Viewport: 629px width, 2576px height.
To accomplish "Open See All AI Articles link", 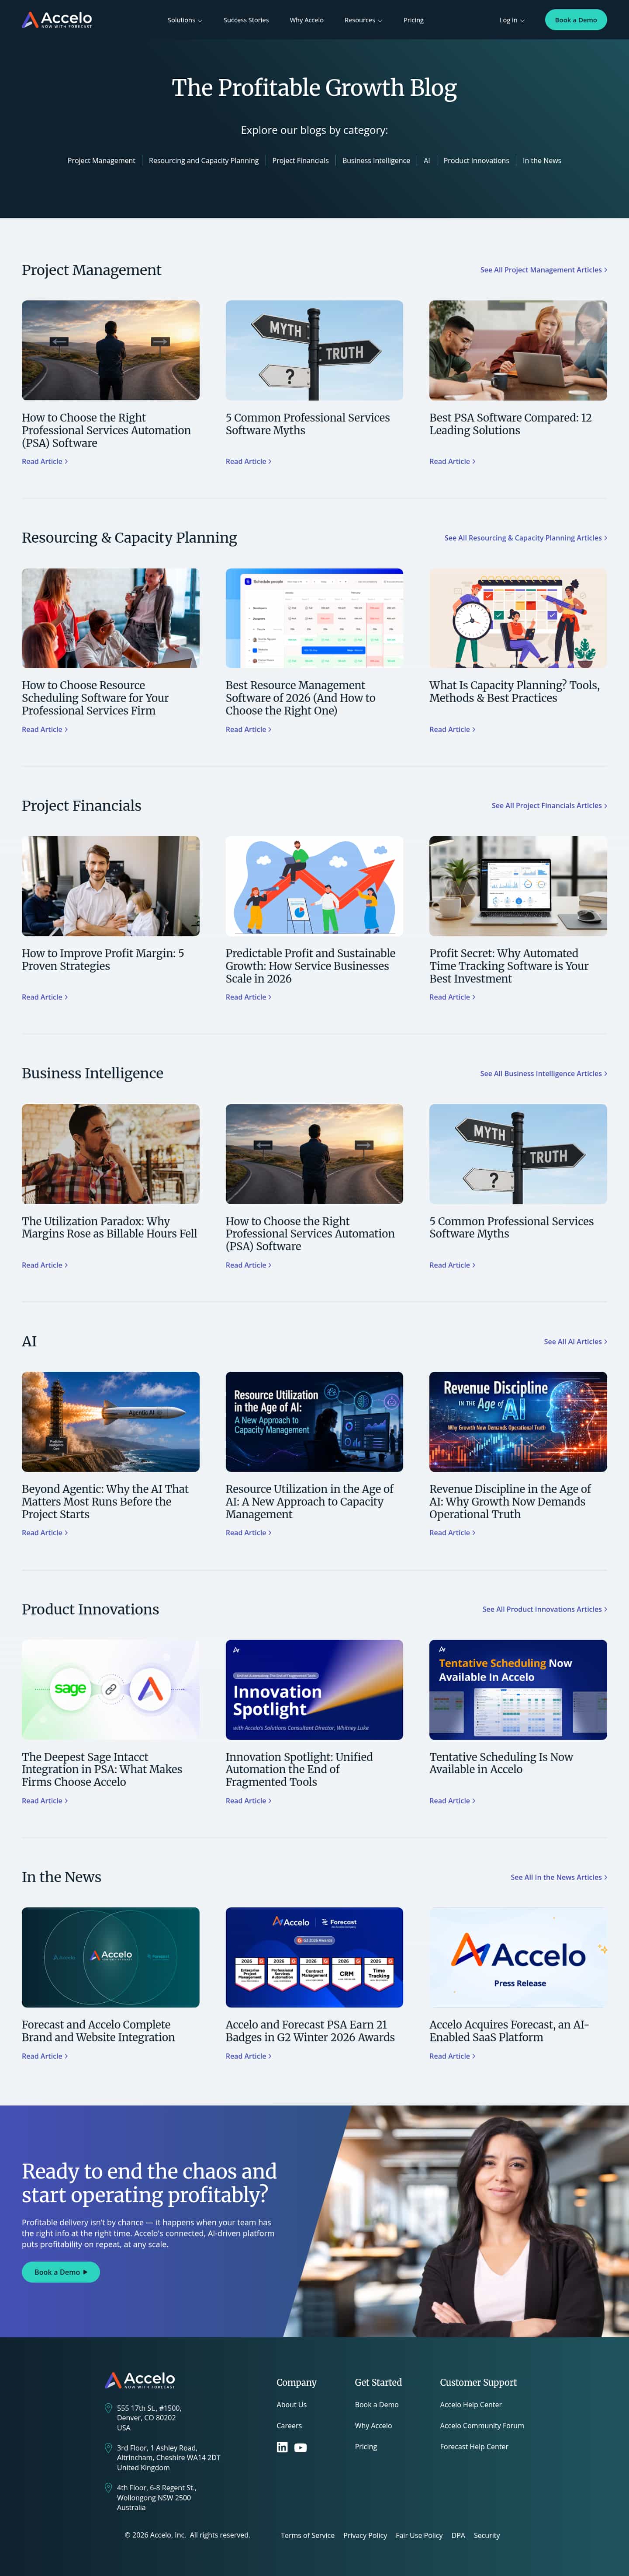I will (575, 1342).
